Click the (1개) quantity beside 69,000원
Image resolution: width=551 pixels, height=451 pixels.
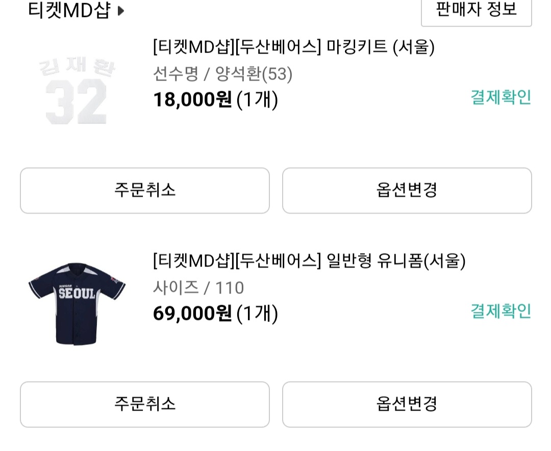pos(257,313)
